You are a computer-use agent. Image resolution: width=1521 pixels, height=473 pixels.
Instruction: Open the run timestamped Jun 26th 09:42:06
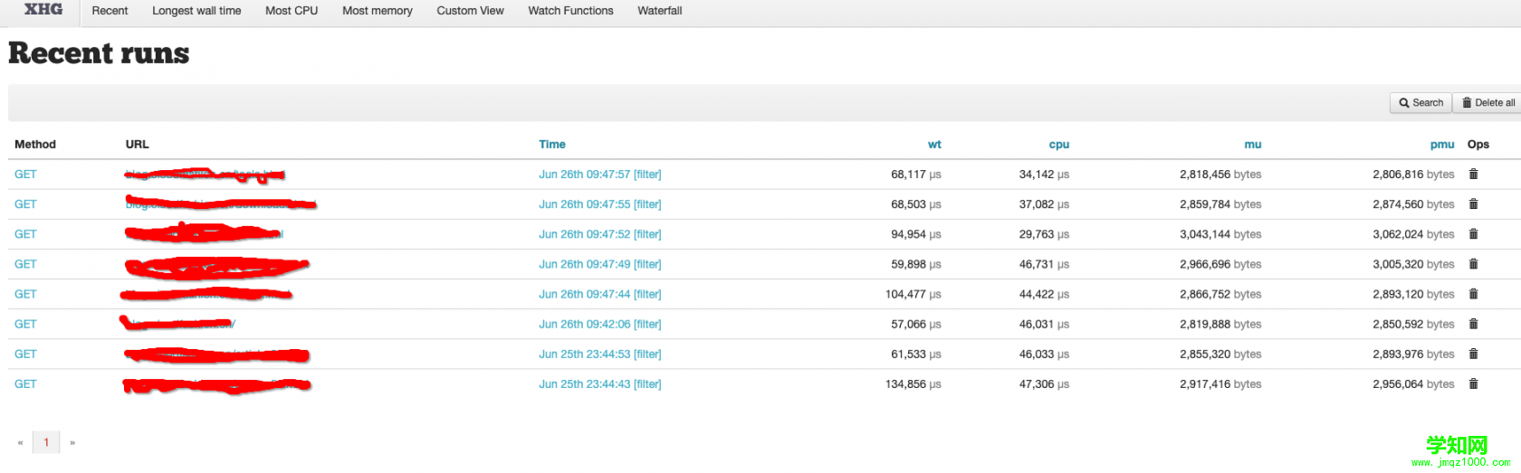coord(584,323)
